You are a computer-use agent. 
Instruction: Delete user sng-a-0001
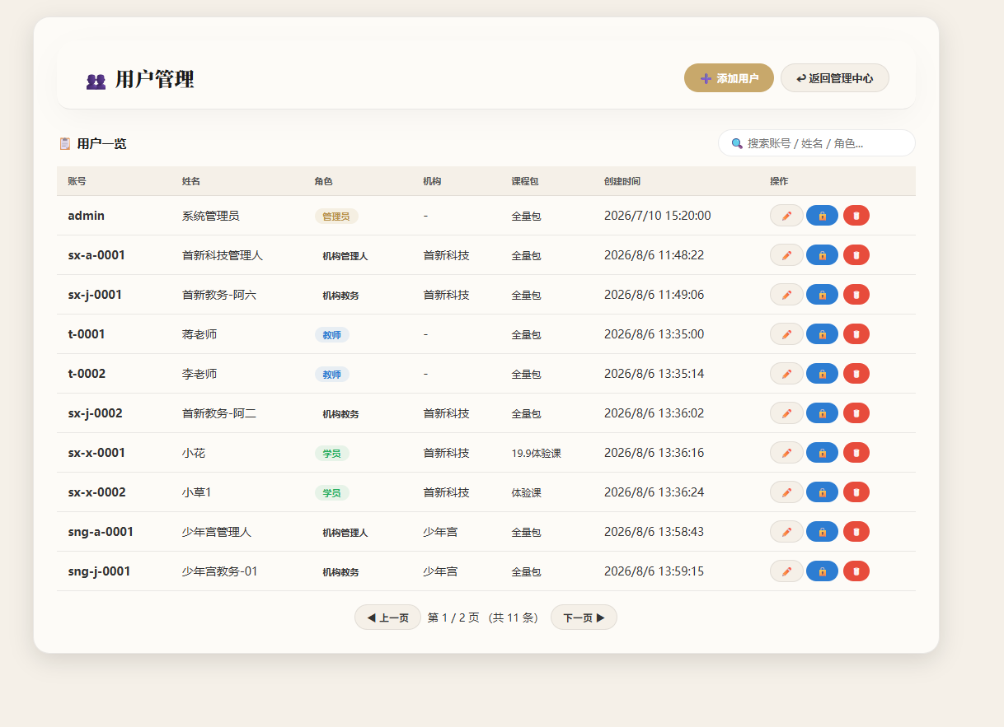856,532
